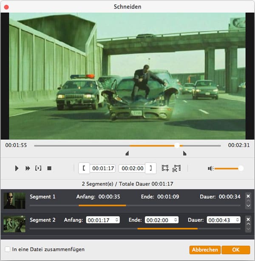Stop the video playback
The width and height of the screenshot is (255, 261).
click(49, 168)
